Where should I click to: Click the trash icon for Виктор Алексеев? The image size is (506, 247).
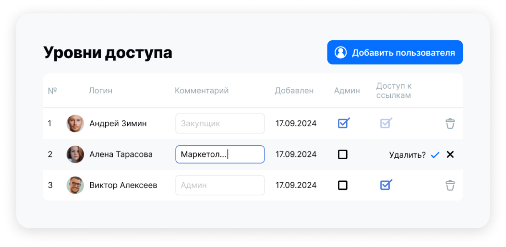pos(450,185)
